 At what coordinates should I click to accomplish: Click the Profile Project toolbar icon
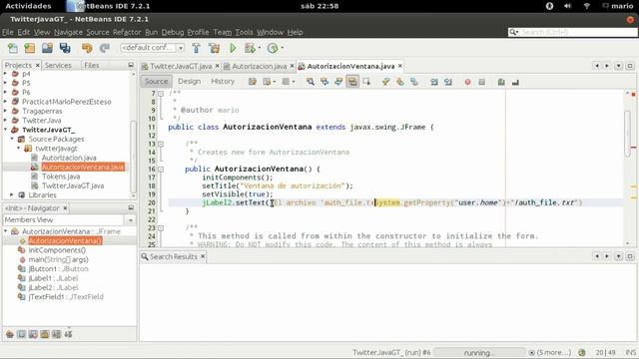click(x=273, y=48)
